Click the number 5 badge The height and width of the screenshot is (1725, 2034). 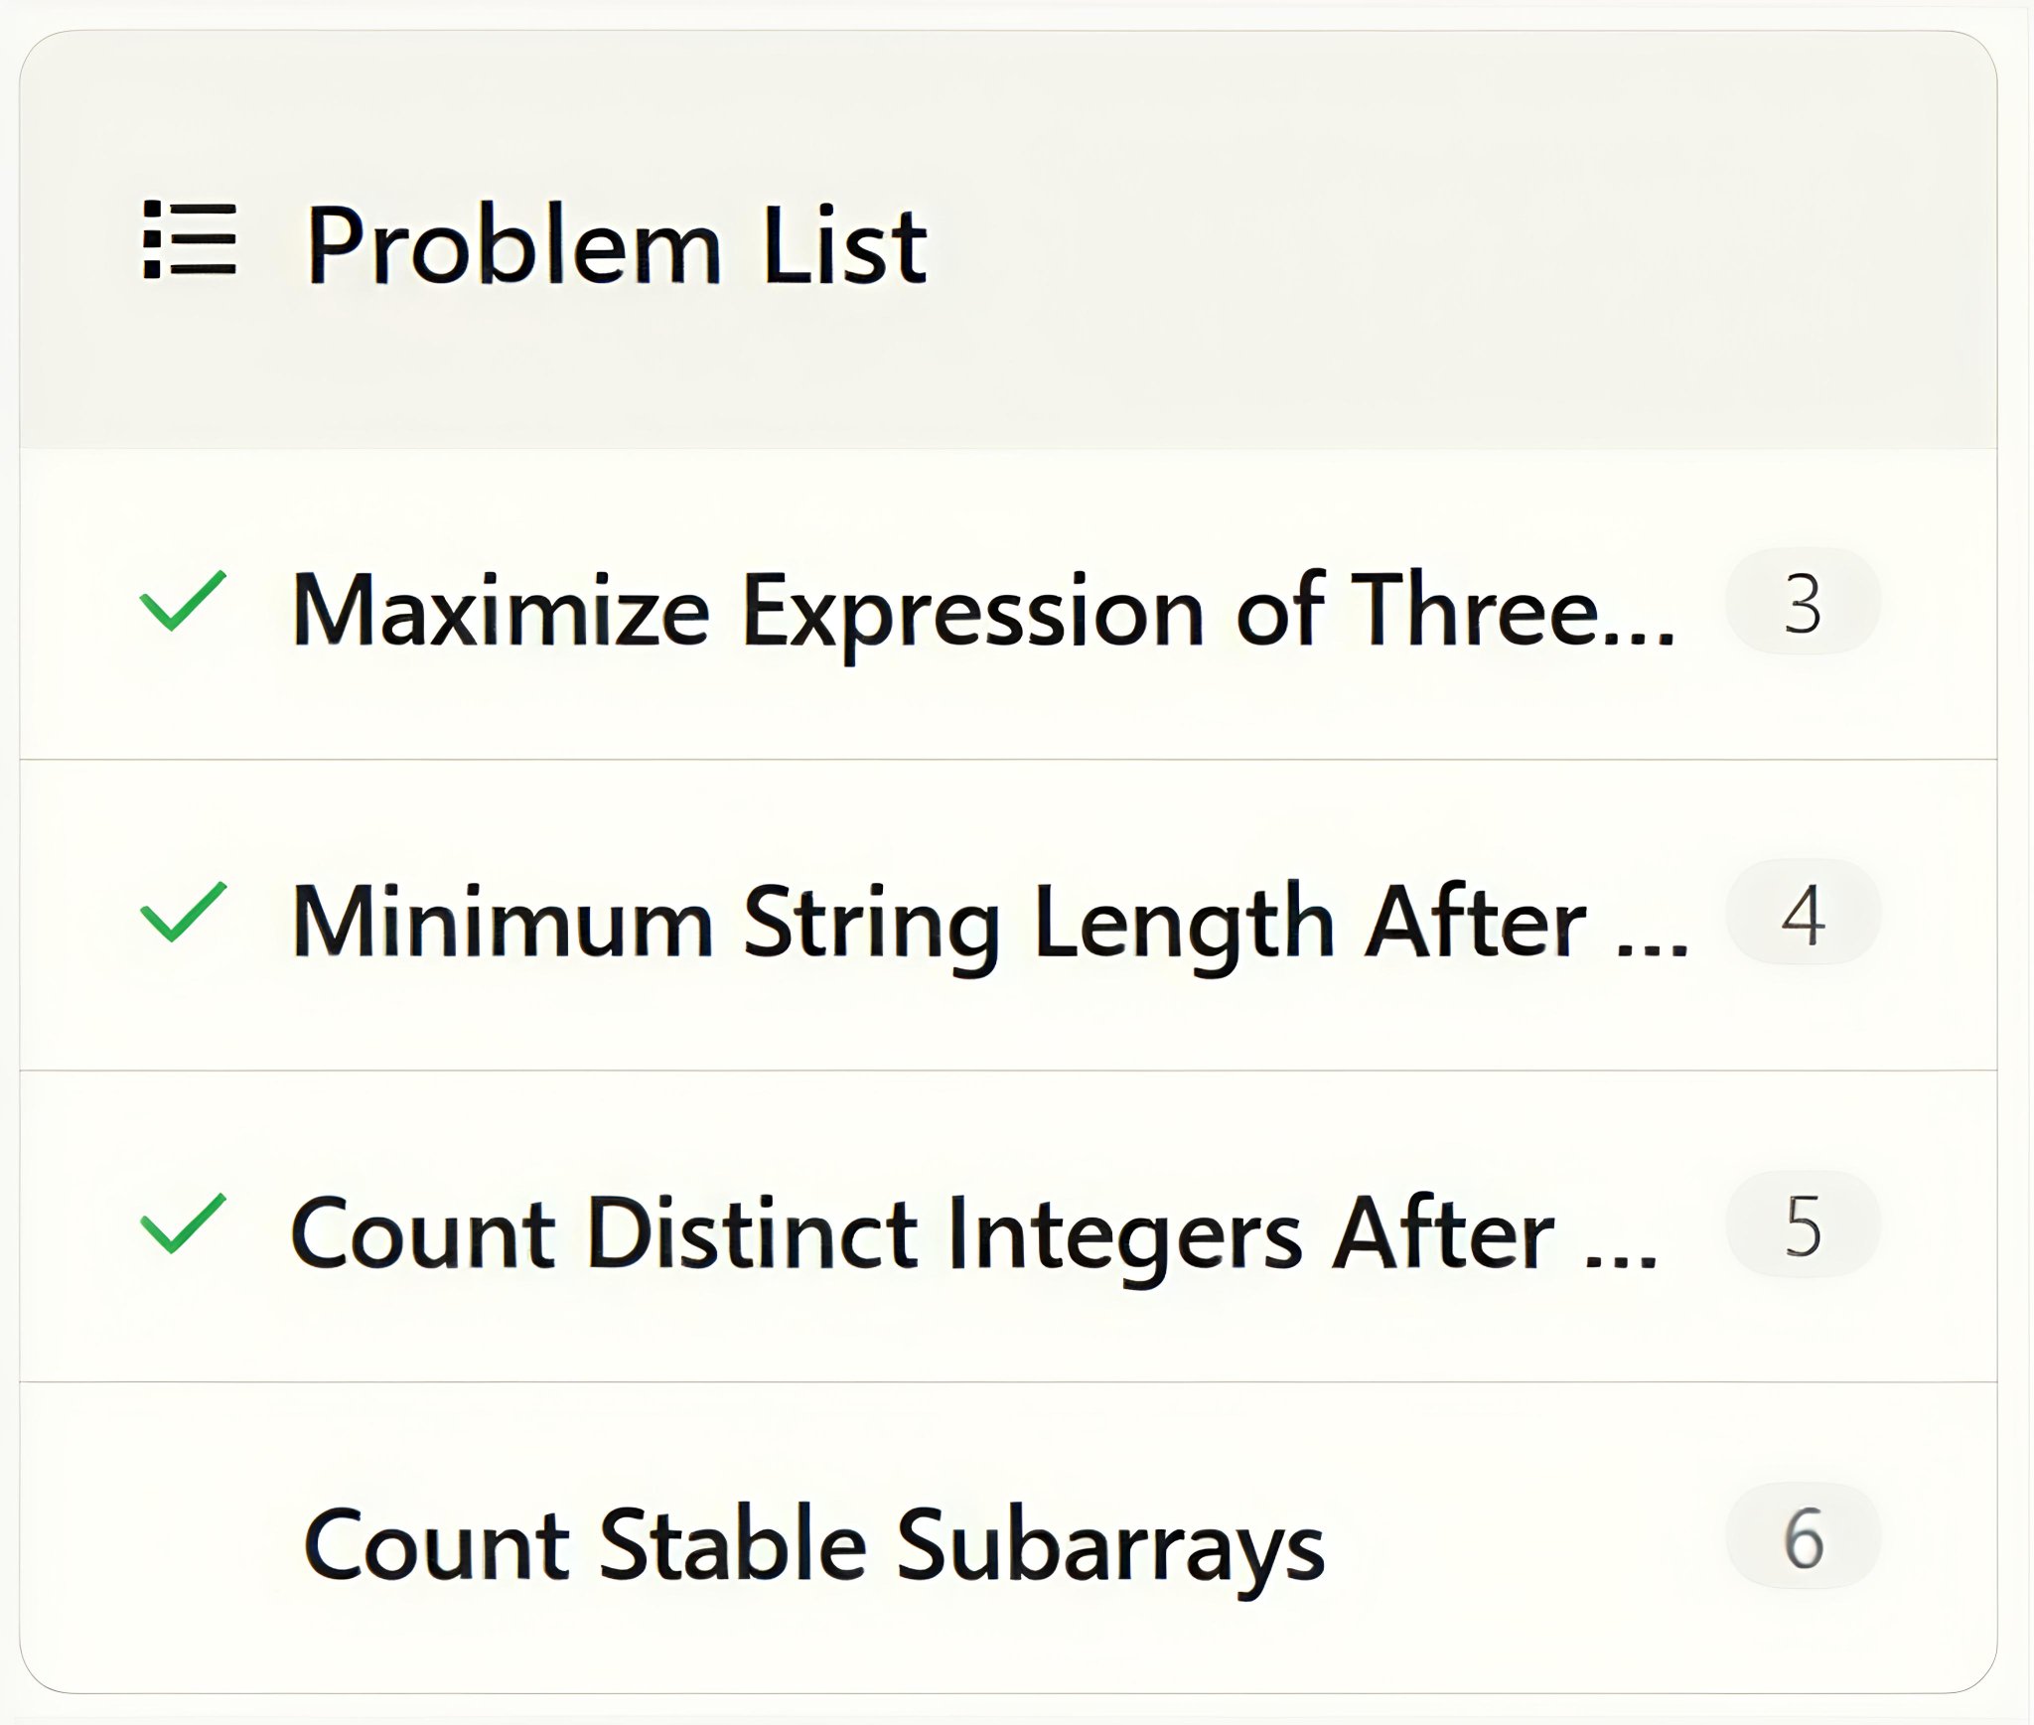point(1803,1225)
